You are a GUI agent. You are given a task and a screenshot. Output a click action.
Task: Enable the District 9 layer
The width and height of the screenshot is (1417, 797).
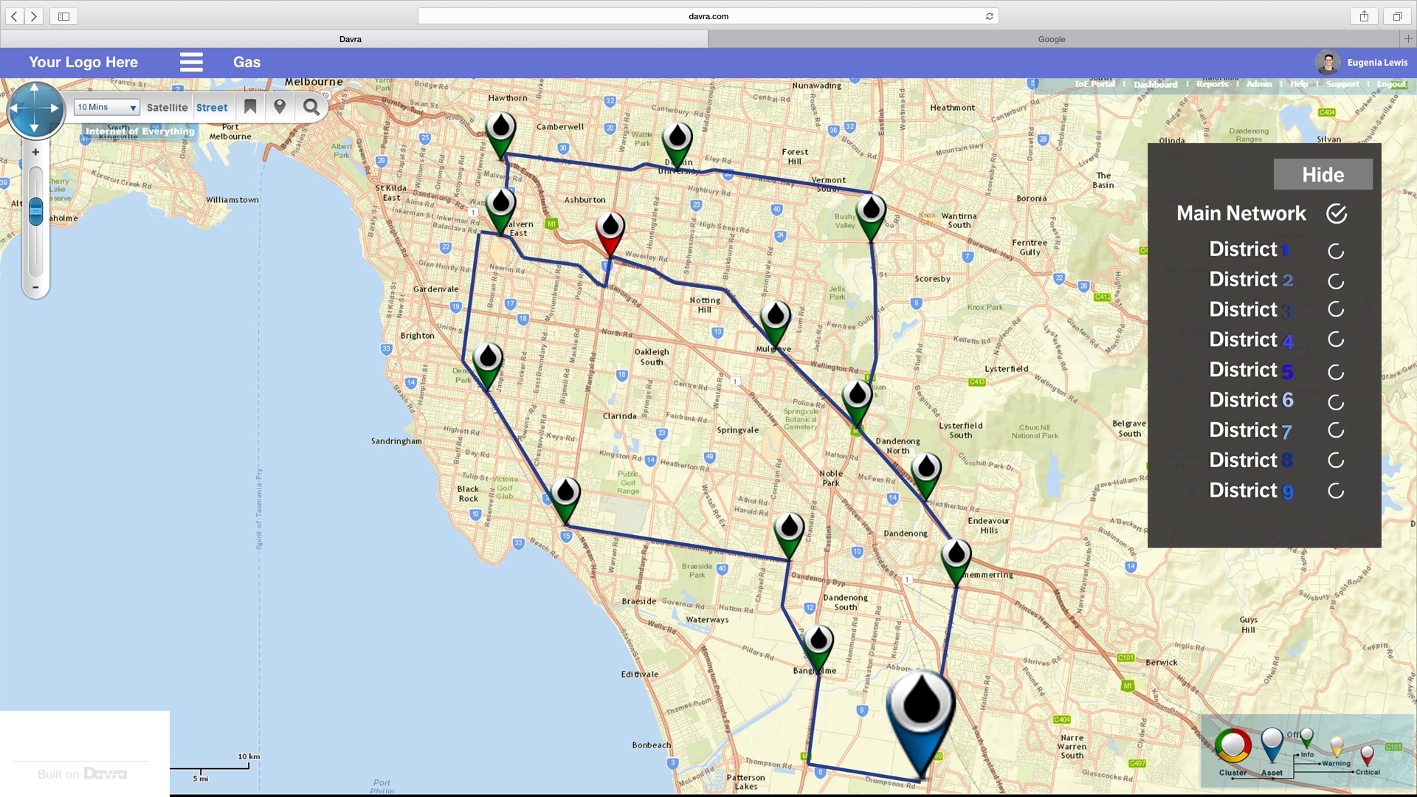pyautogui.click(x=1336, y=491)
